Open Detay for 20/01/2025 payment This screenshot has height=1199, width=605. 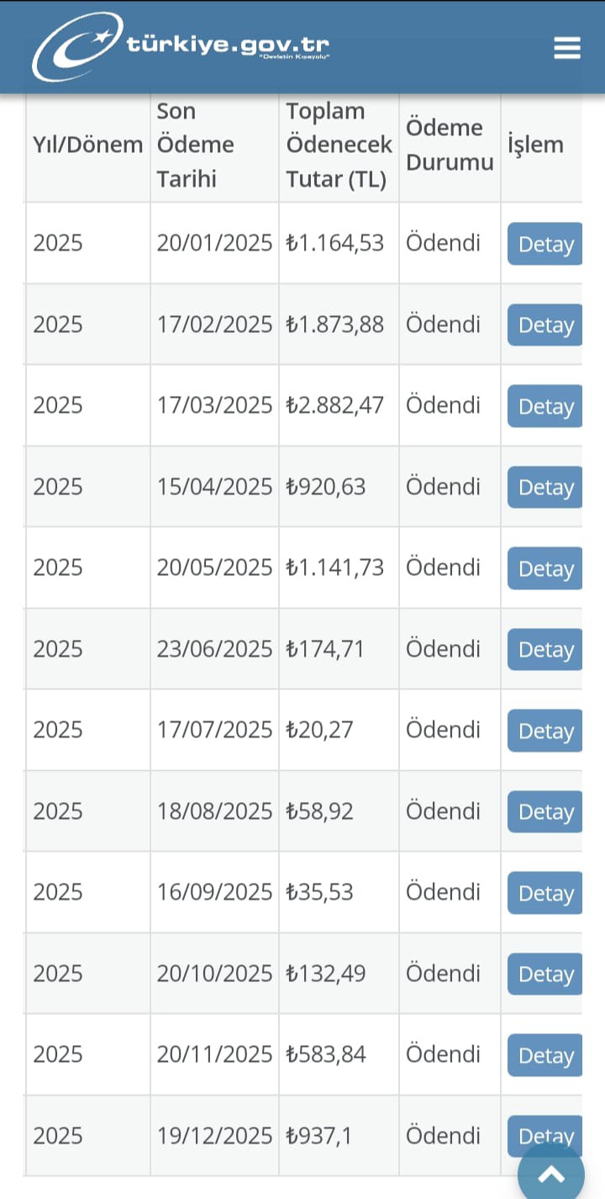(545, 244)
